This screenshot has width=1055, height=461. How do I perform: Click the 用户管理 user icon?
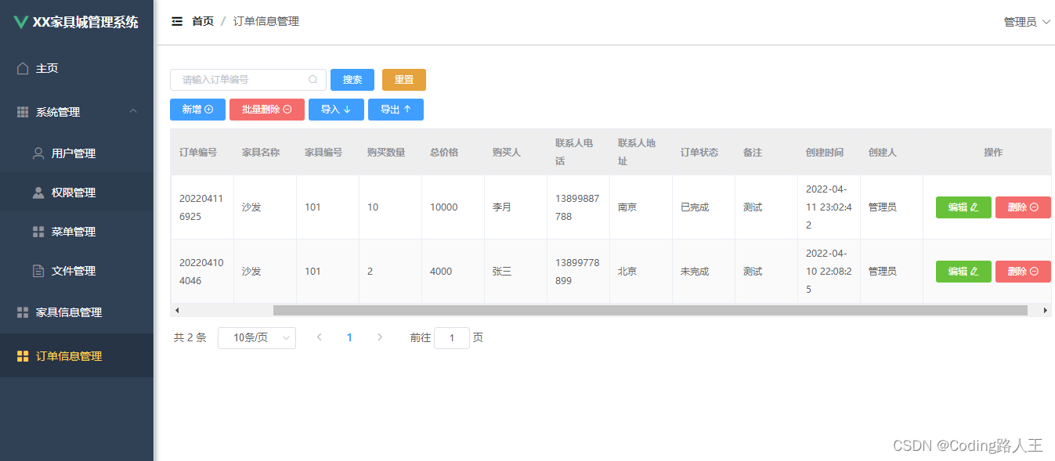pos(38,153)
